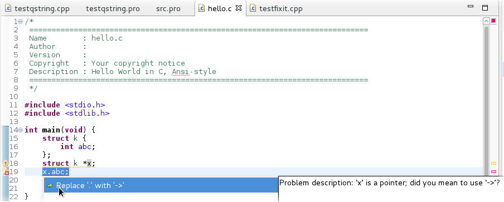The image size is (504, 202).
Task: Open the testqstring.pro tab
Action: pyautogui.click(x=113, y=8)
